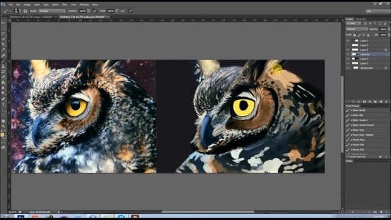Click the options bar Opacity value field
This screenshot has height=220, width=391.
(82, 11)
